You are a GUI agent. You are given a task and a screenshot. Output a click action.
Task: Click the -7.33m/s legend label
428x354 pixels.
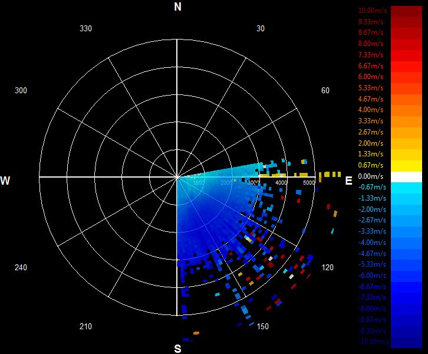tap(372, 297)
